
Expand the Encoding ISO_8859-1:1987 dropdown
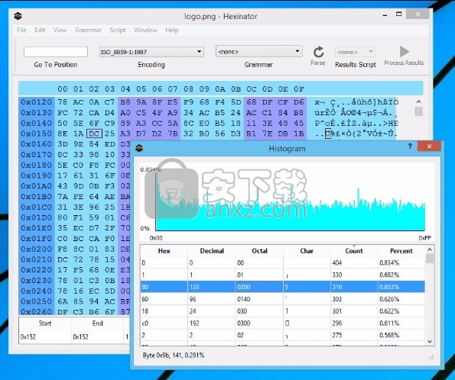[x=151, y=52]
